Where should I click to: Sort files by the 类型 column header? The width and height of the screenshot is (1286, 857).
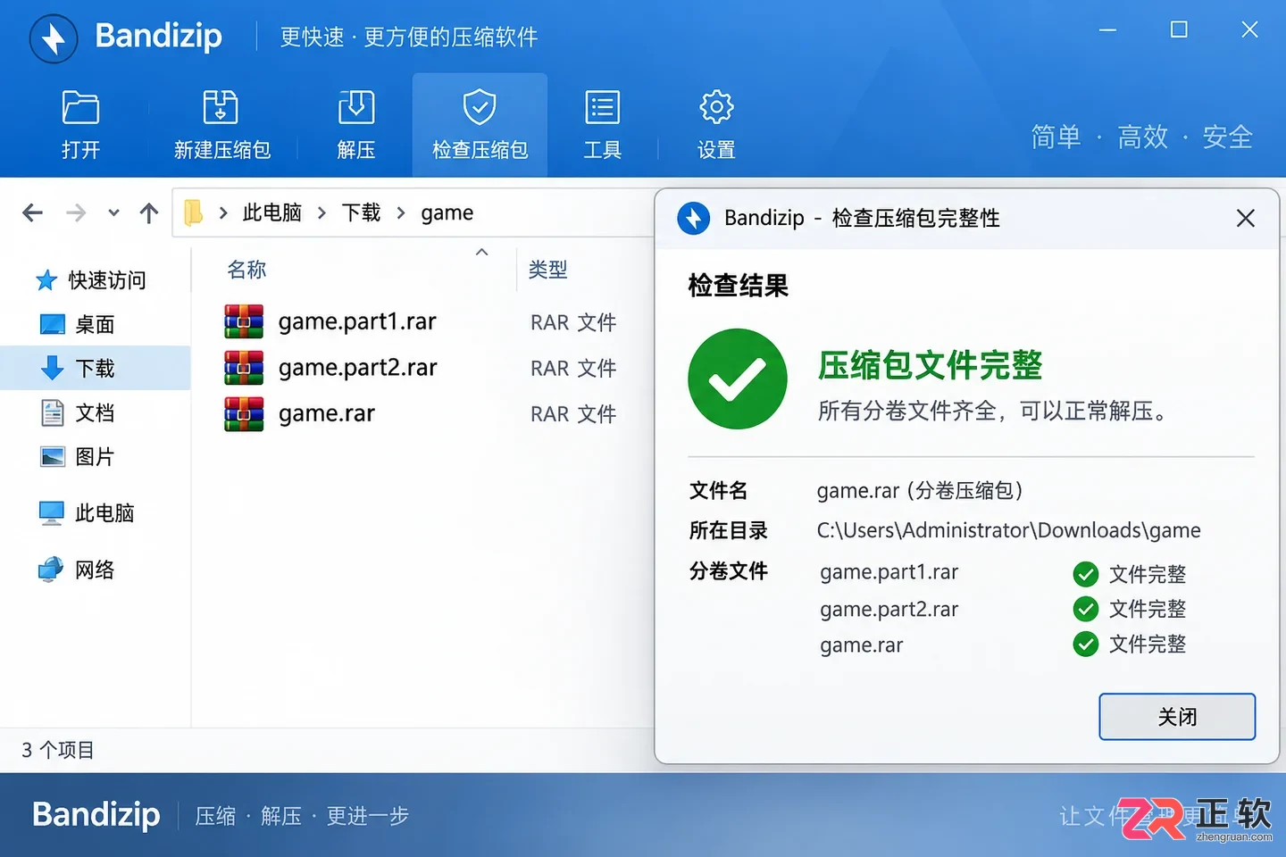coord(547,270)
